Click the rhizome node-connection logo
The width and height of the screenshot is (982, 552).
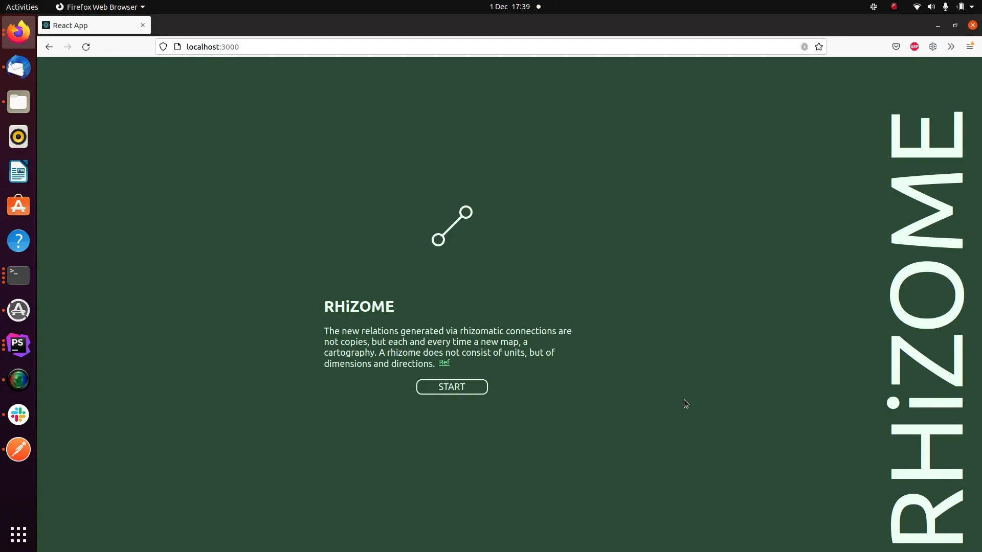point(452,226)
